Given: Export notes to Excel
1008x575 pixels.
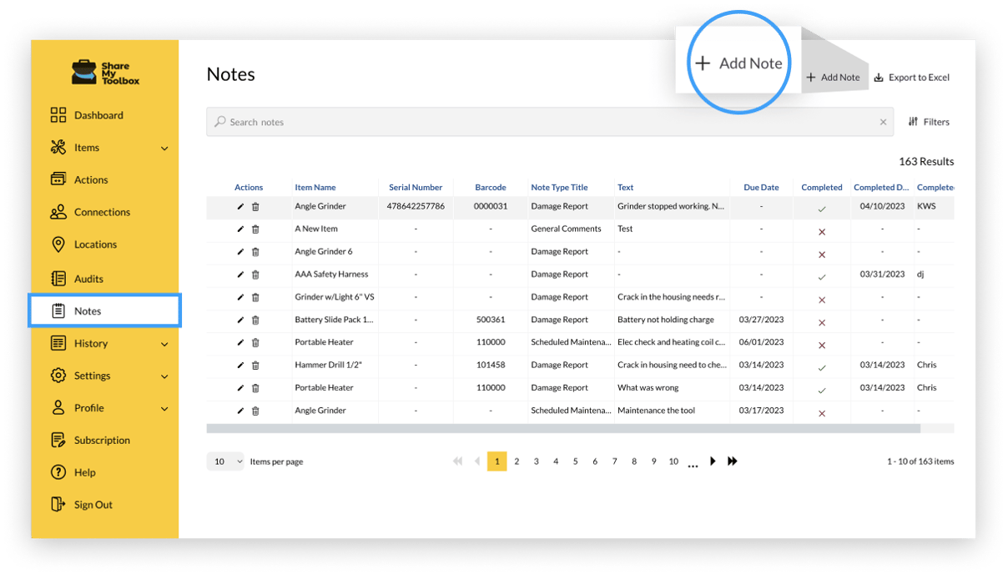Looking at the screenshot, I should click(x=911, y=77).
